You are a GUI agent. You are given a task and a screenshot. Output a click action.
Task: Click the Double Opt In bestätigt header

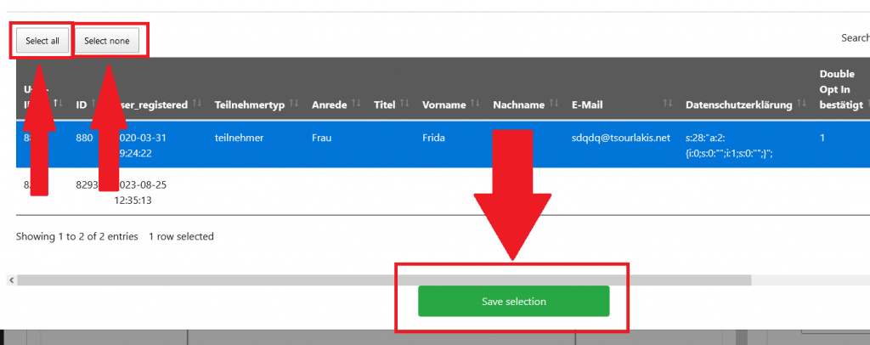coord(836,89)
